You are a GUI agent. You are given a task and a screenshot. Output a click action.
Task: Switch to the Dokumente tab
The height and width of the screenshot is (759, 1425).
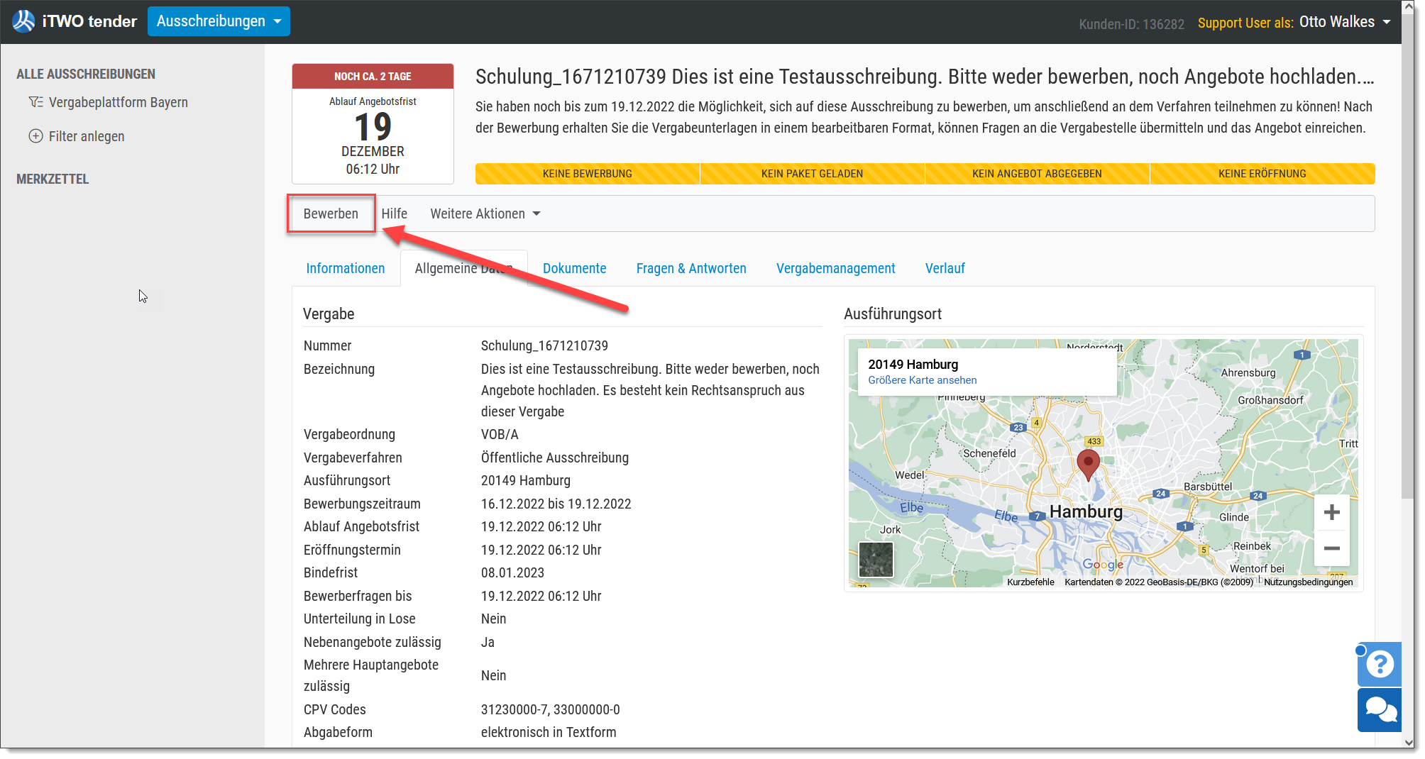574,268
